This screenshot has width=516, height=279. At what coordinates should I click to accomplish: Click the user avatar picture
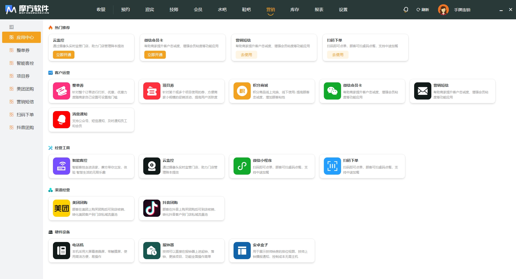443,10
